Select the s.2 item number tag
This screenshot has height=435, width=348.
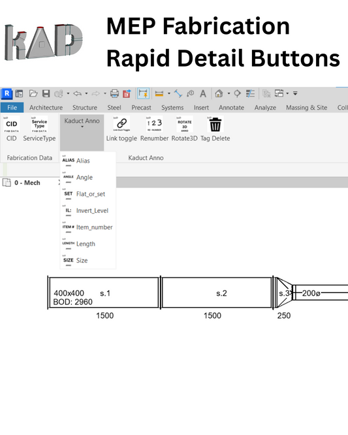(221, 293)
